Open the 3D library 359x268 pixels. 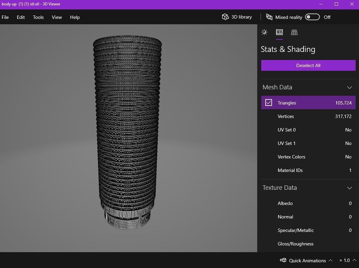point(237,17)
